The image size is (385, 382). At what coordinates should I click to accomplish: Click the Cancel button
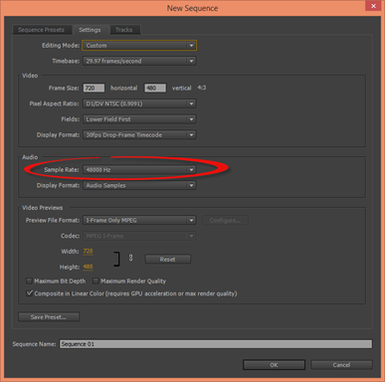(341, 365)
